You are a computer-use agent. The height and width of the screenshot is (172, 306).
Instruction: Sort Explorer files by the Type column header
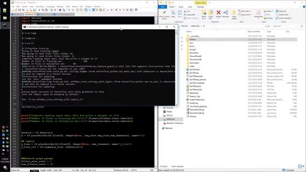(x=269, y=32)
